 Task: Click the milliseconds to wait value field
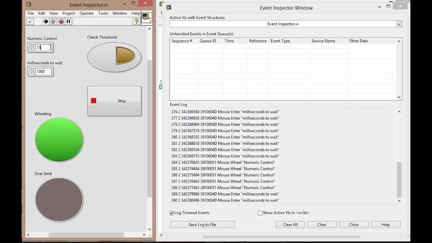[44, 71]
